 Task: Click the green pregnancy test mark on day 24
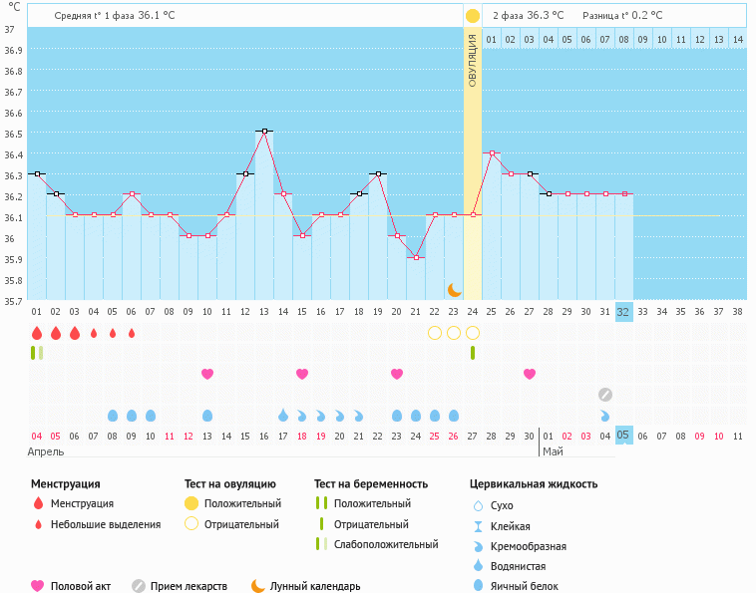(473, 353)
